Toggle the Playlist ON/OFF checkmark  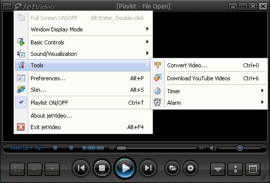[21, 102]
